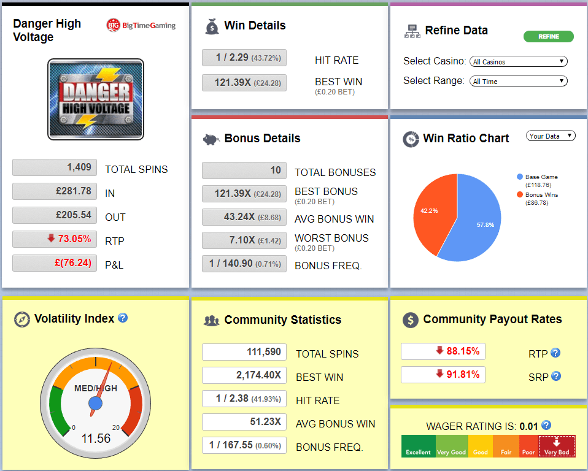
Task: Click the 1,409 total spins value
Action: click(55, 167)
